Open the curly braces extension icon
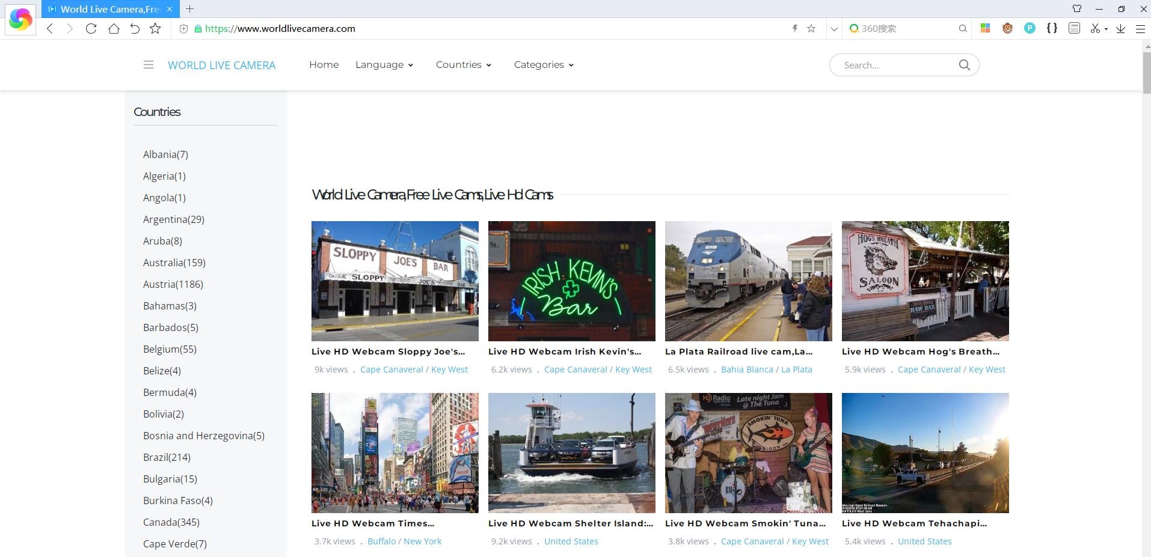Viewport: 1151px width, 557px height. (1052, 28)
